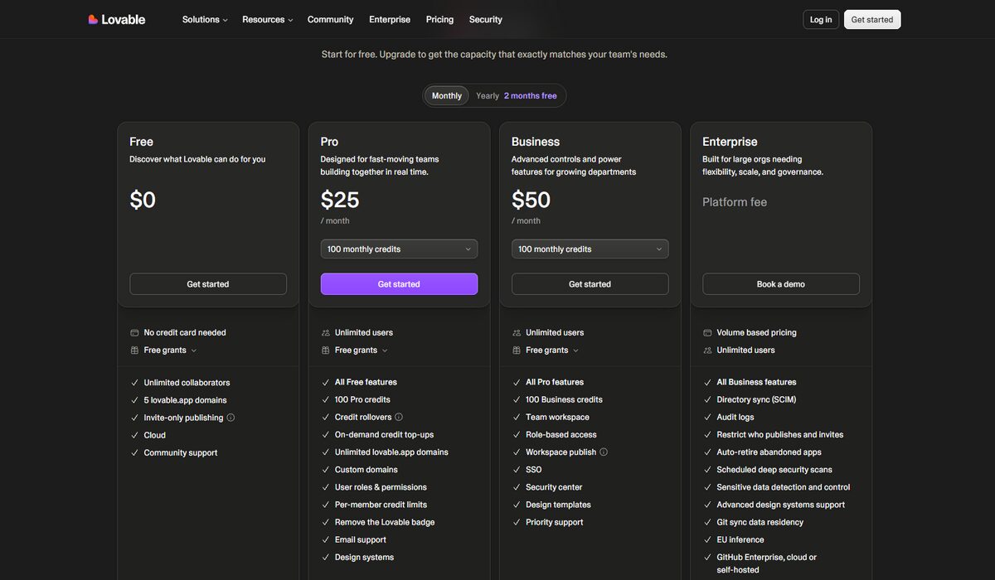Open Security nav item
The image size is (995, 580).
(485, 19)
